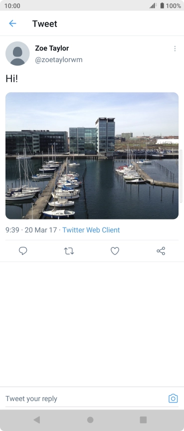Image resolution: width=184 pixels, height=431 pixels.
Task: Click the Tweet header title
Action: coord(45,23)
